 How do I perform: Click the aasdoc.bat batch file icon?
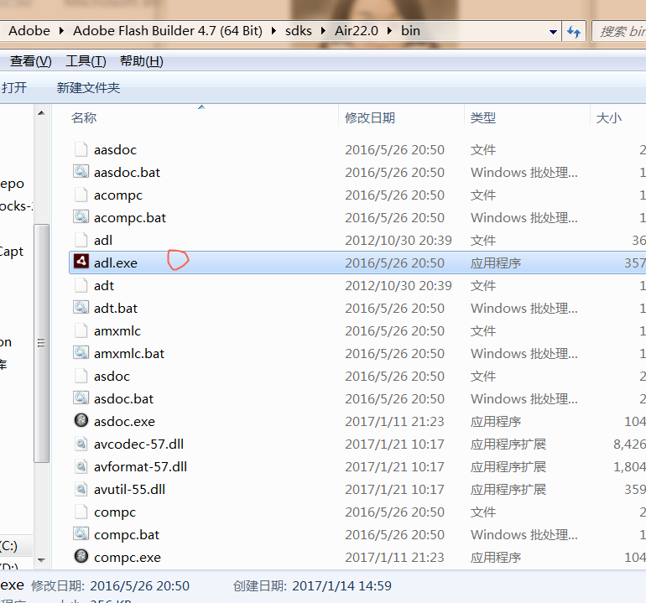click(x=81, y=172)
